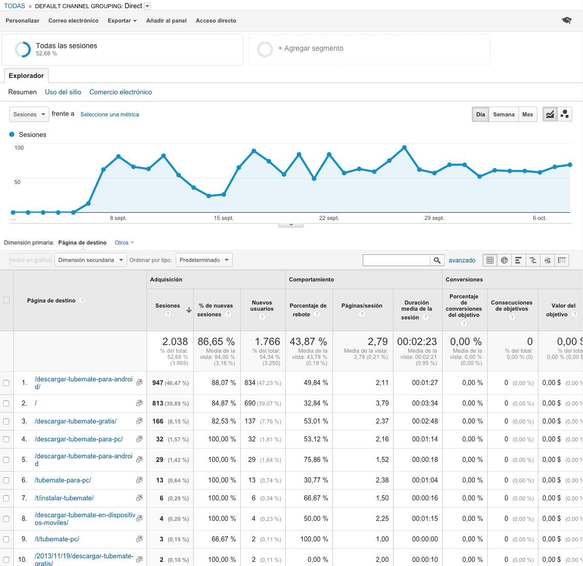Viewport: 583px width, 566px height.
Task: Click the Todas las sesiones segment circle
Action: [23, 49]
